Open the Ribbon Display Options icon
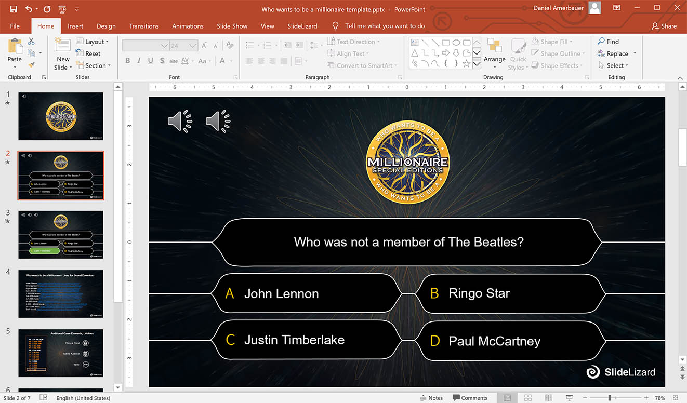The width and height of the screenshot is (687, 403). click(x=617, y=8)
